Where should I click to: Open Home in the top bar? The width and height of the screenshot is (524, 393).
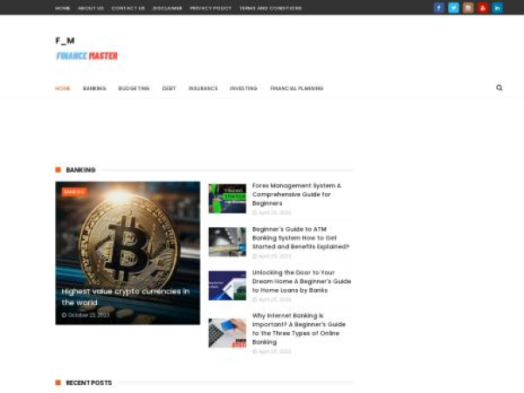(x=63, y=8)
